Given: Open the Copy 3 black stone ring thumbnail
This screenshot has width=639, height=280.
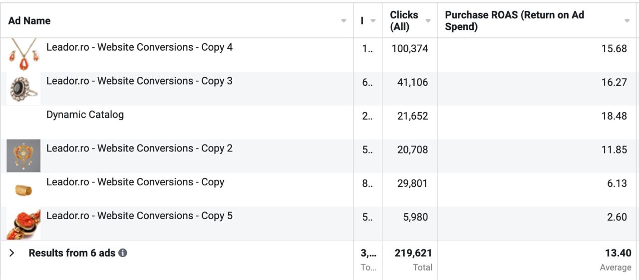Looking at the screenshot, I should 23,89.
